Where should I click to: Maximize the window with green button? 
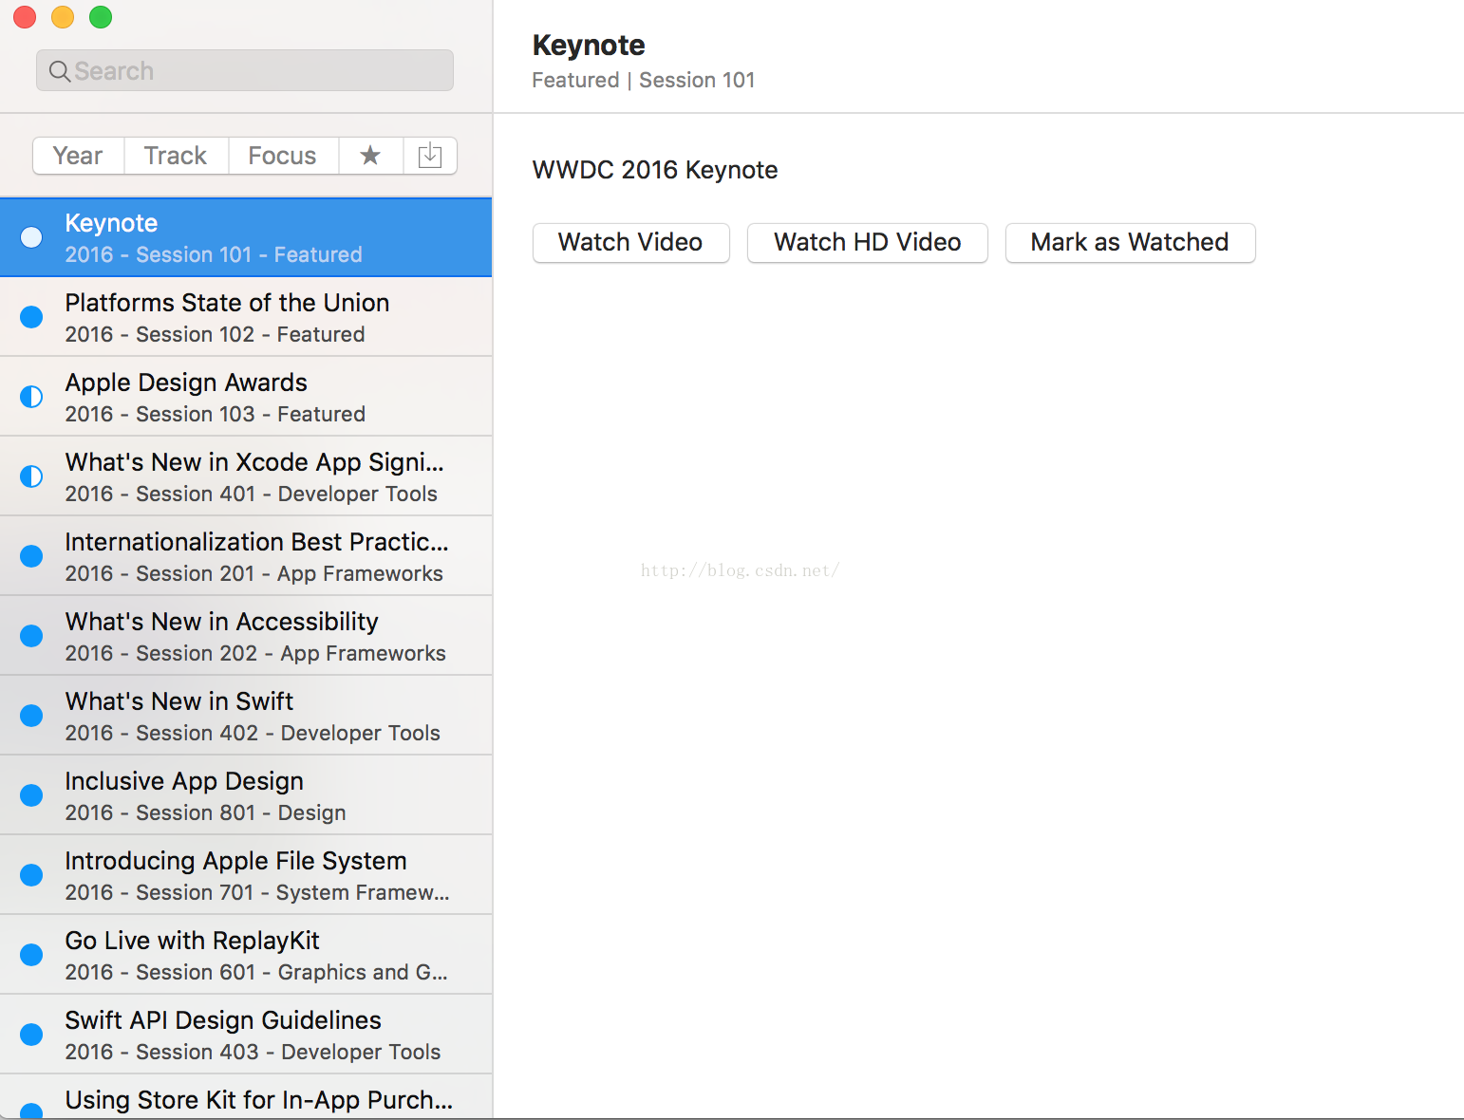click(x=101, y=17)
